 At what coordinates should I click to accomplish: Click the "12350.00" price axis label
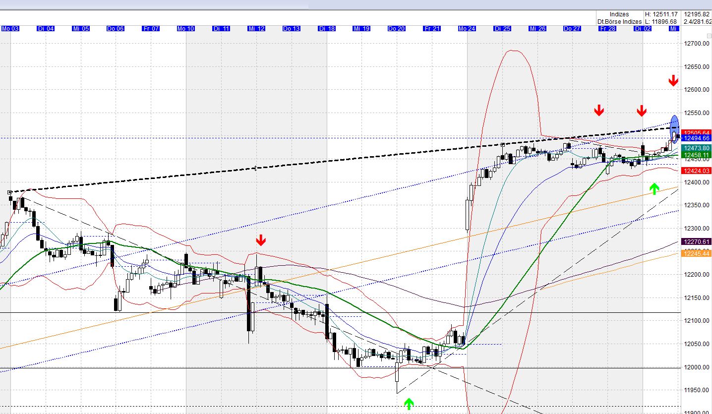click(x=697, y=205)
